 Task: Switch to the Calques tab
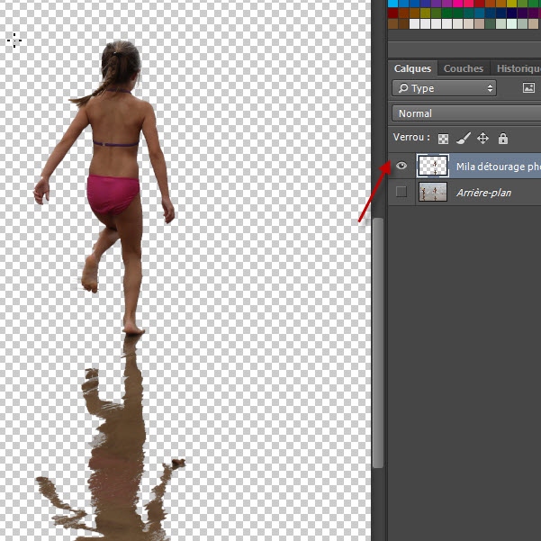412,68
